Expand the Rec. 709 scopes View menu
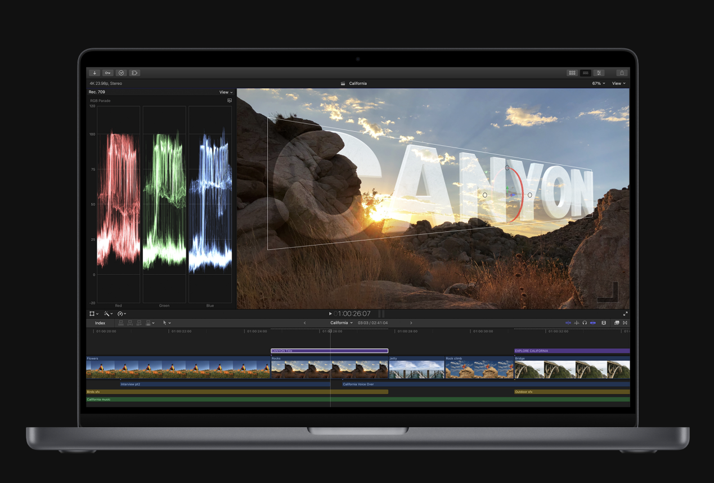Image resolution: width=714 pixels, height=483 pixels. [x=226, y=92]
